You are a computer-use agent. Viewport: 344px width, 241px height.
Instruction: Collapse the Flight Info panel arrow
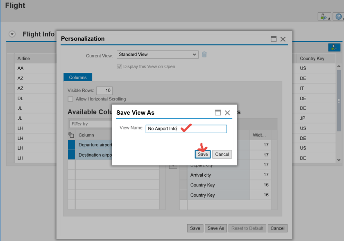point(12,34)
